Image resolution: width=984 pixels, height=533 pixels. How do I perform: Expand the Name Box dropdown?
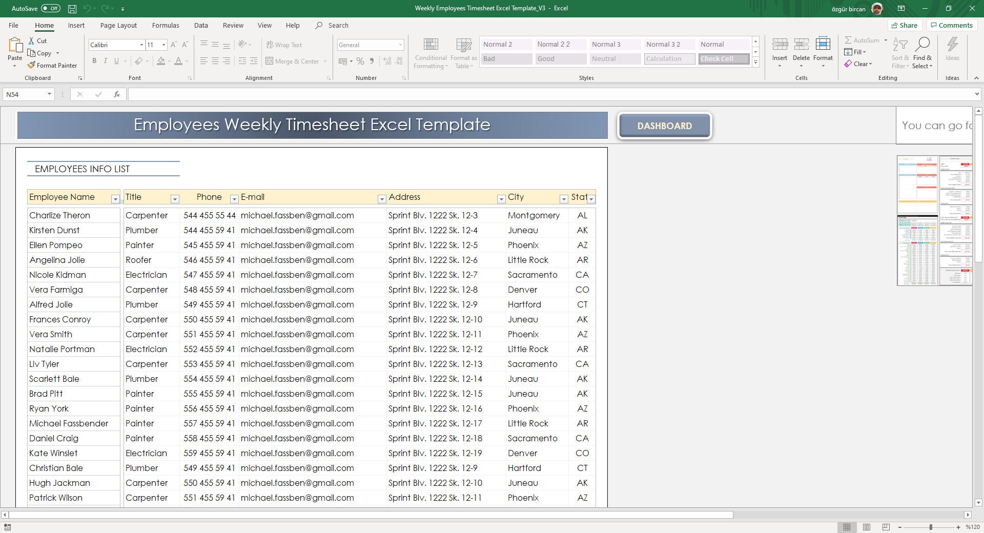click(x=49, y=94)
